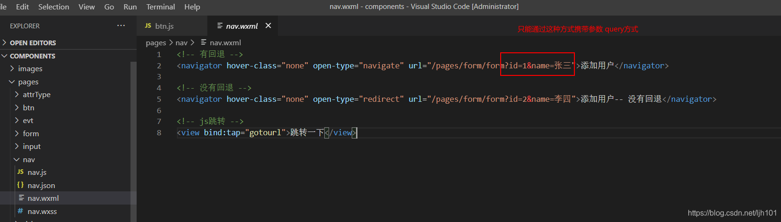Image resolution: width=781 pixels, height=222 pixels.
Task: Click line number 2 in the gutter
Action: click(x=159, y=66)
